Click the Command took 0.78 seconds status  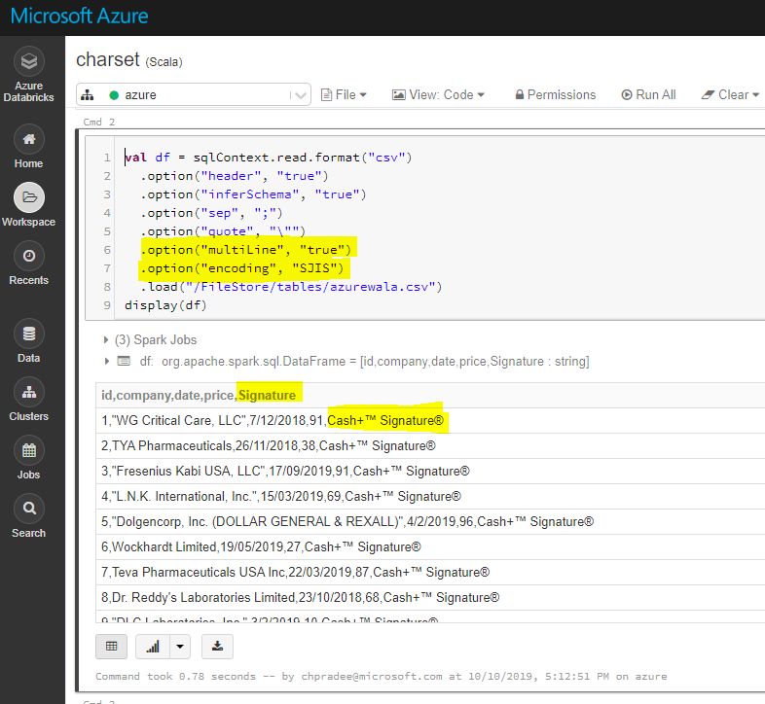381,677
